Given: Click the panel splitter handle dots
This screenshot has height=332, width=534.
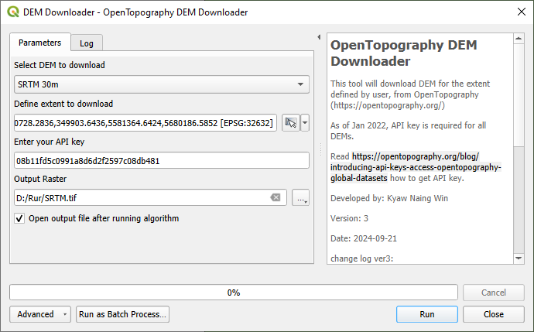Looking at the screenshot, I should tap(321, 149).
